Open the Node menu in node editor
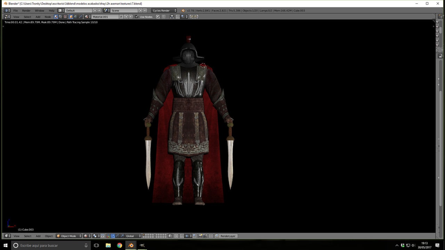This screenshot has width=445, height=250. [48, 17]
